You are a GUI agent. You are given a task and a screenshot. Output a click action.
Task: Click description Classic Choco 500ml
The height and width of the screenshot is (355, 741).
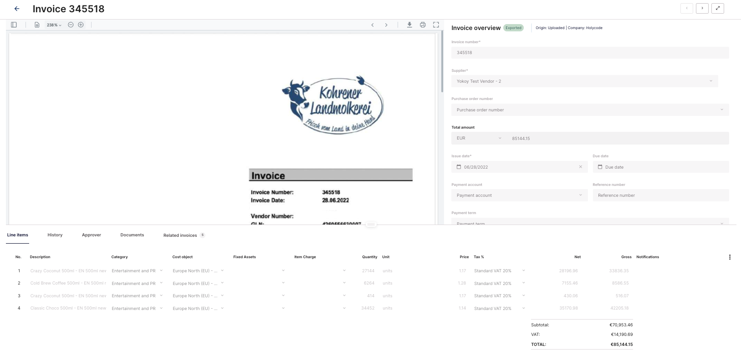68,308
